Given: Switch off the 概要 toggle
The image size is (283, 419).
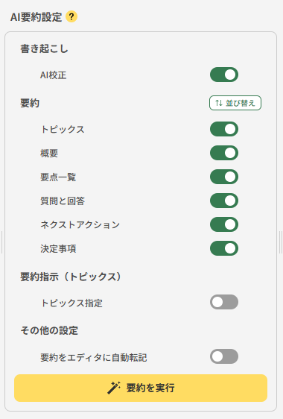Looking at the screenshot, I should [224, 153].
